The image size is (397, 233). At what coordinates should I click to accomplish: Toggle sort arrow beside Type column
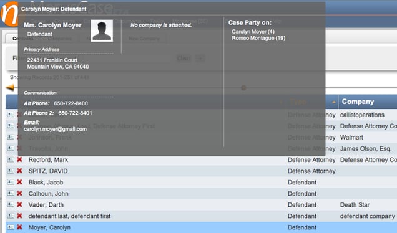pos(334,102)
